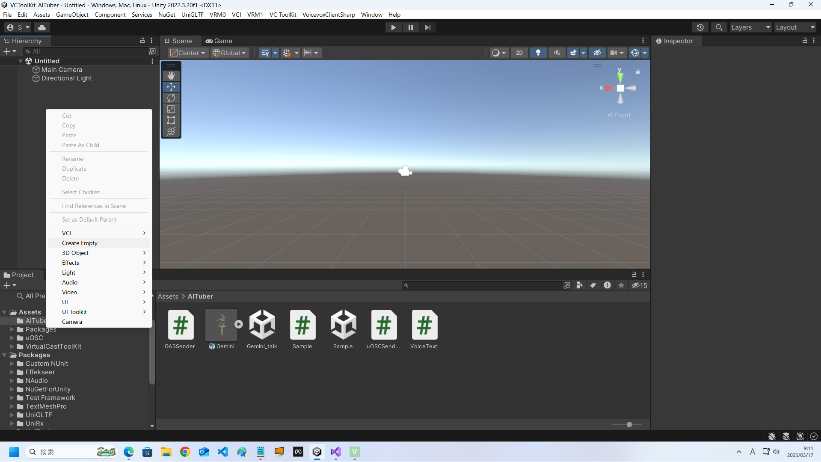The image size is (821, 462).
Task: Click Step frame forward button
Action: click(428, 27)
